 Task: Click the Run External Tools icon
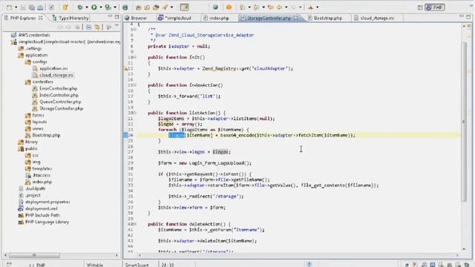pos(108,7)
